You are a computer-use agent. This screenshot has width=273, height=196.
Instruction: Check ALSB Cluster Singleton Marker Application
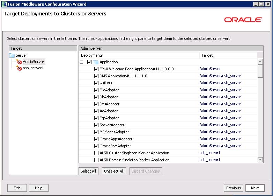[x=96, y=153]
